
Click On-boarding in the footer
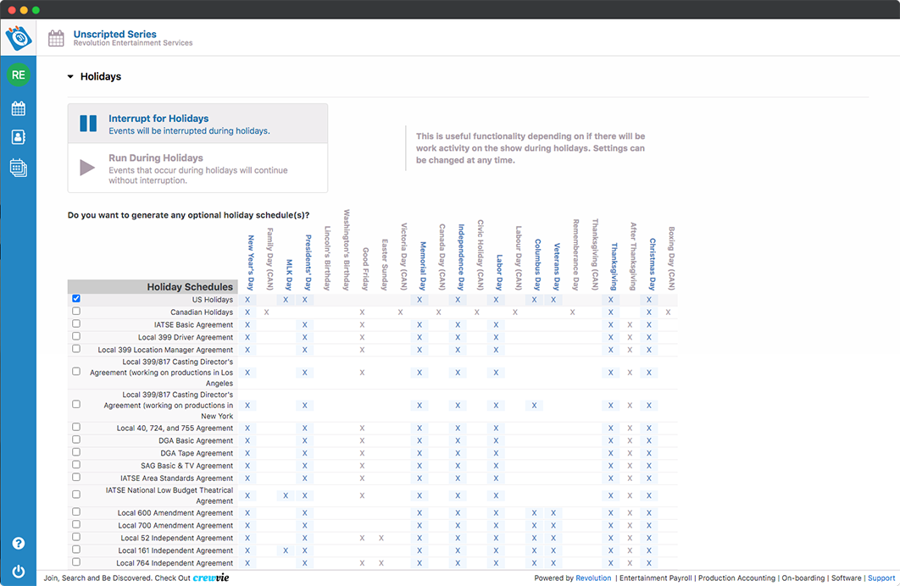(x=803, y=578)
